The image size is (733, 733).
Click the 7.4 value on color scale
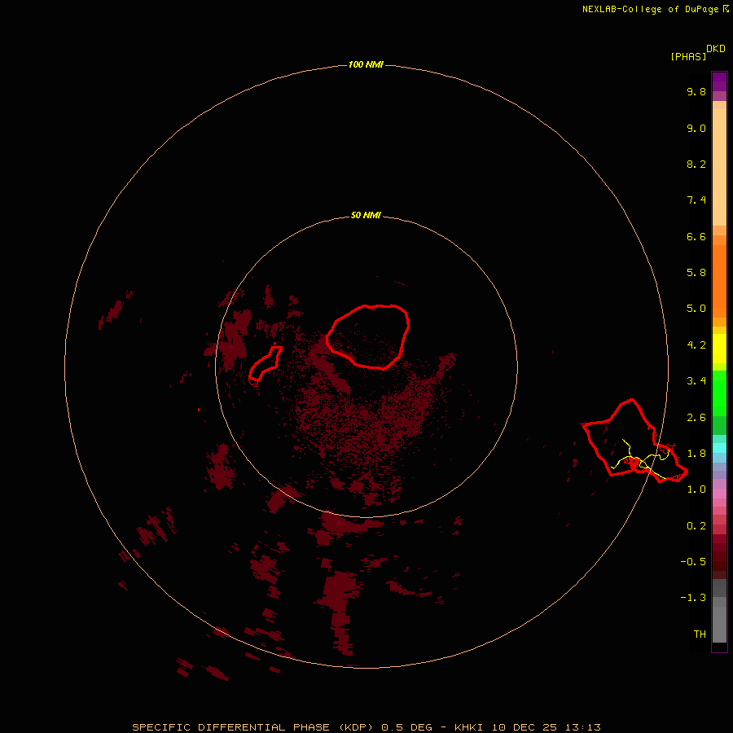pos(696,200)
